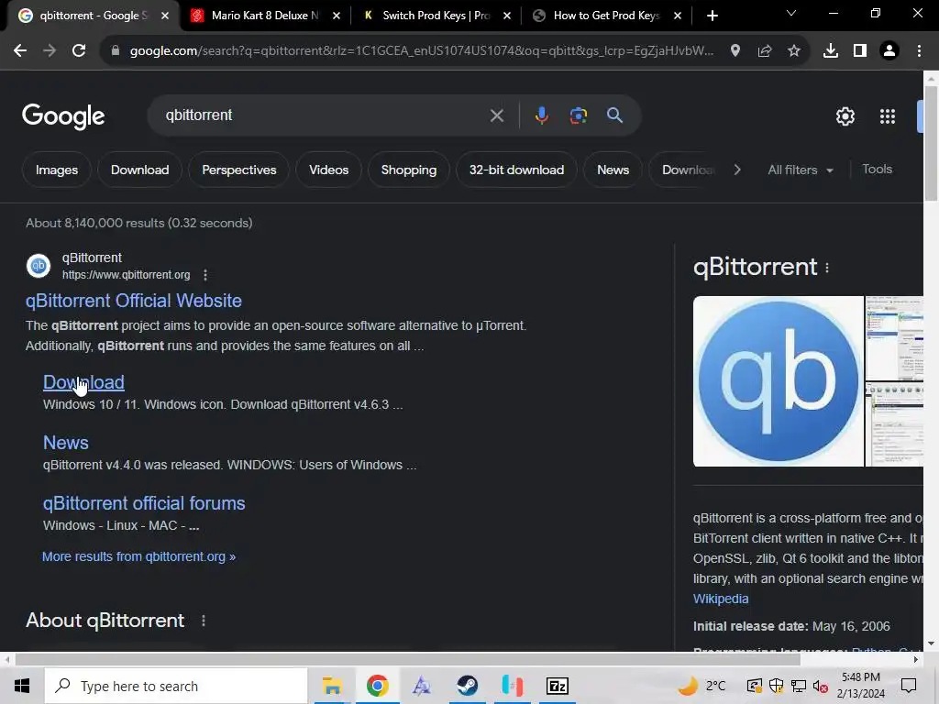Close the Mario Kart 8 Deluxe tab
The image size is (939, 704).
[x=337, y=16]
